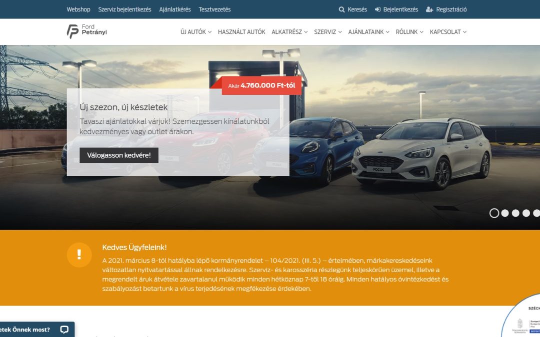Select the first carousel slide dot
The height and width of the screenshot is (337, 540).
point(494,213)
